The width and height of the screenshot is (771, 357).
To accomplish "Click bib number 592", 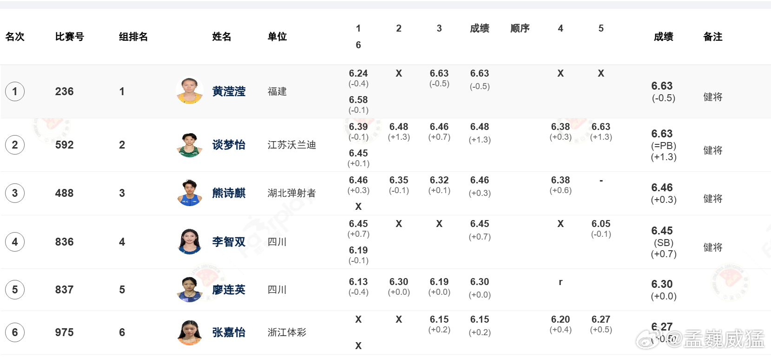I will [64, 145].
